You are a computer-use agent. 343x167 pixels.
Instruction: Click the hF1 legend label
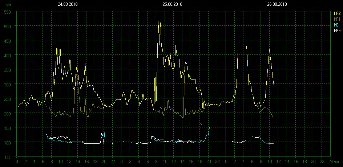coord(337,19)
